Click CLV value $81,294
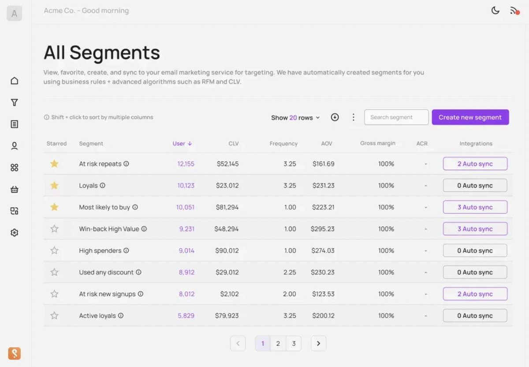The image size is (529, 367). (x=227, y=207)
